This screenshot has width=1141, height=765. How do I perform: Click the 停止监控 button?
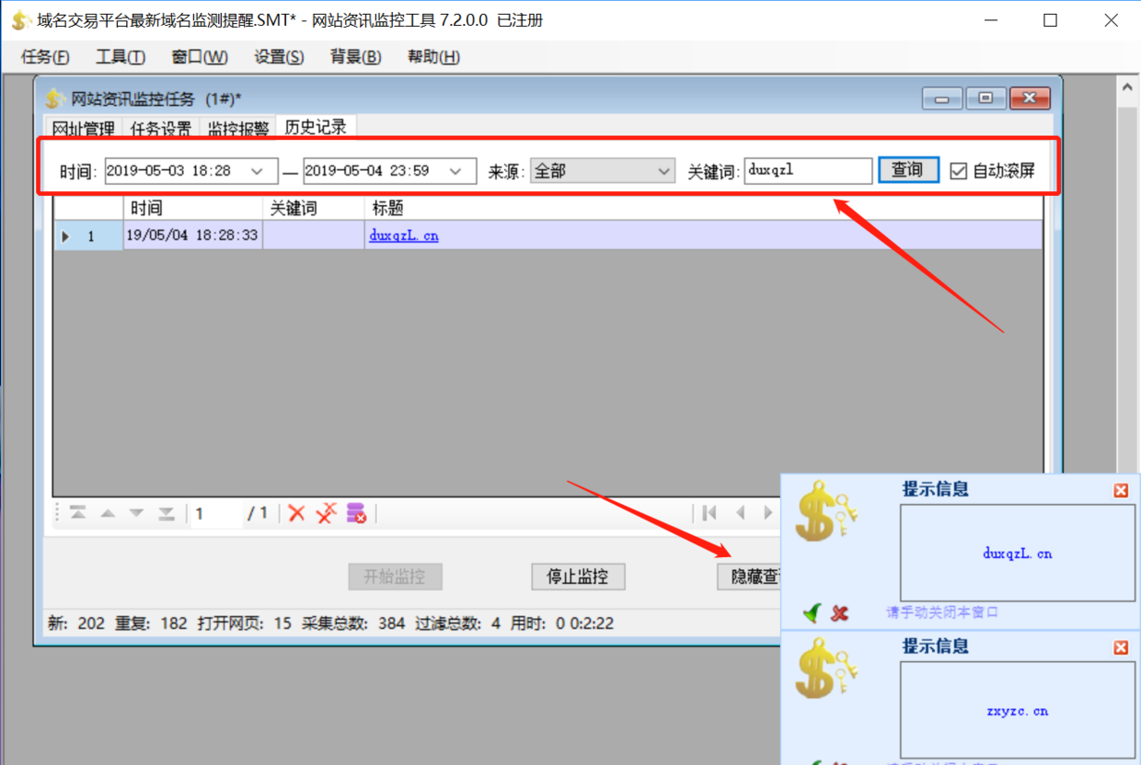coord(578,577)
